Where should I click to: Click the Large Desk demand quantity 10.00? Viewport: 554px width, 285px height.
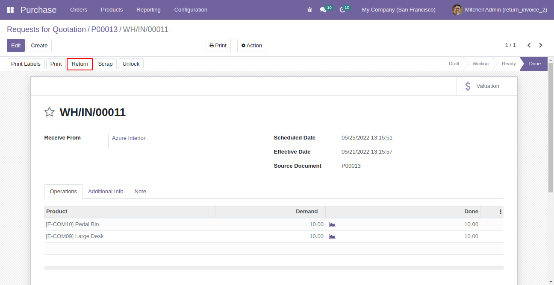316,236
